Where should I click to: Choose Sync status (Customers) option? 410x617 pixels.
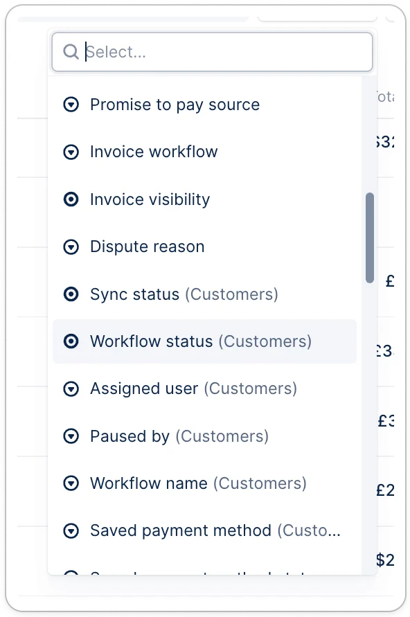204,294
